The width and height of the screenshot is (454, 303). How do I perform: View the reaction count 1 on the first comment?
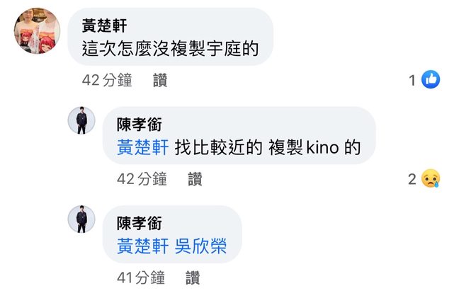412,80
